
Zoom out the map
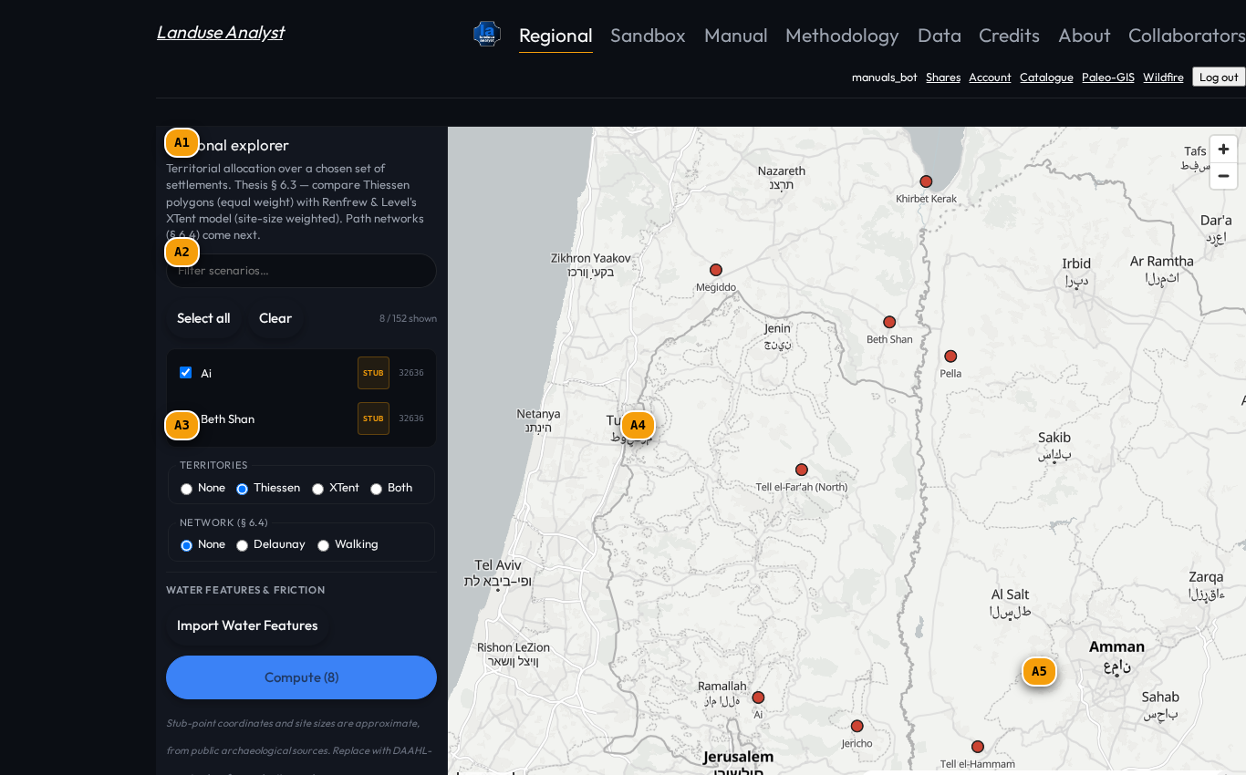(x=1223, y=176)
